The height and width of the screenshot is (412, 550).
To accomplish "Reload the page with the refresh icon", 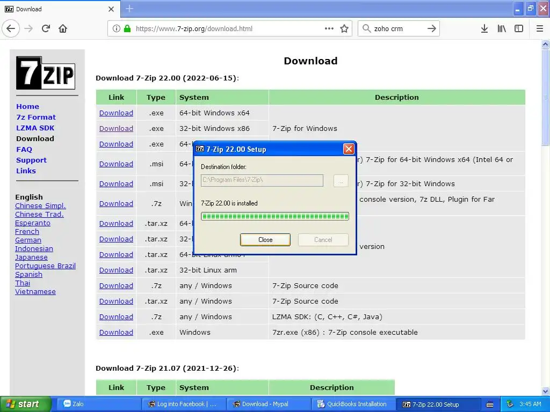I will (46, 28).
